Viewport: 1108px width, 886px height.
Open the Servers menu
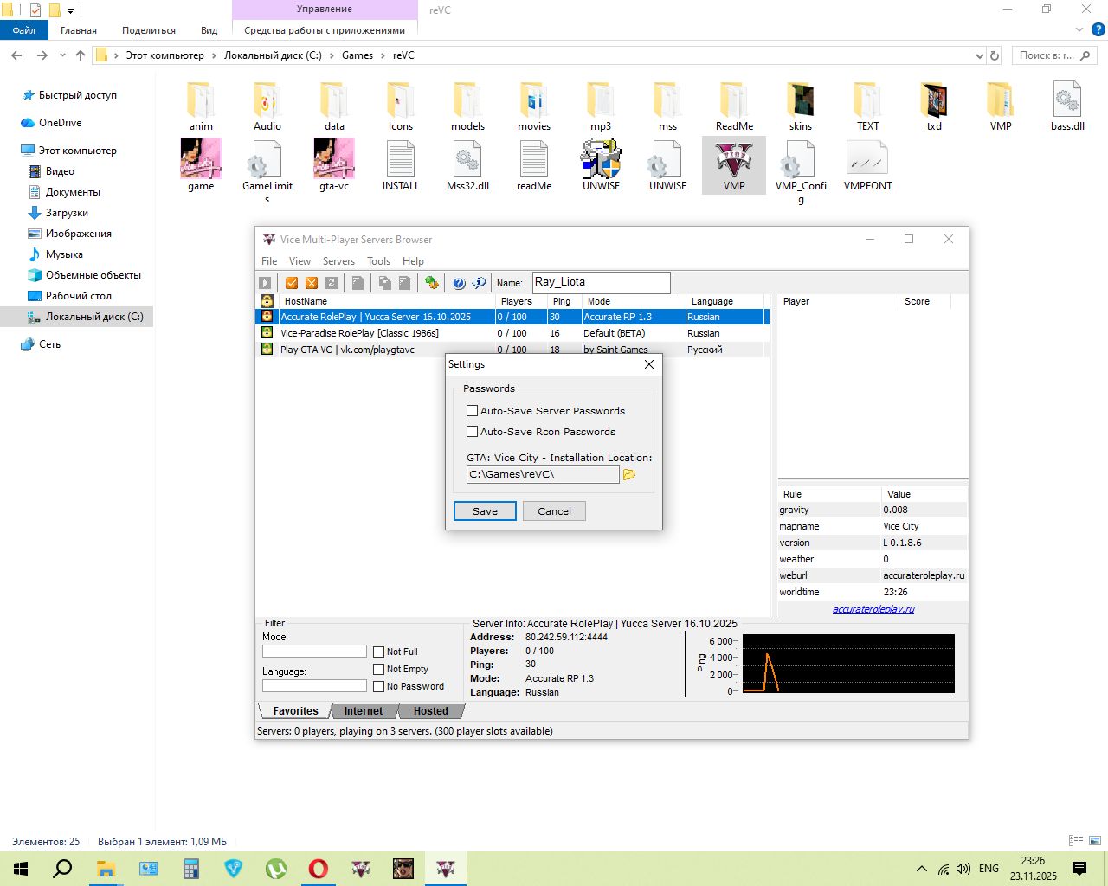point(338,261)
